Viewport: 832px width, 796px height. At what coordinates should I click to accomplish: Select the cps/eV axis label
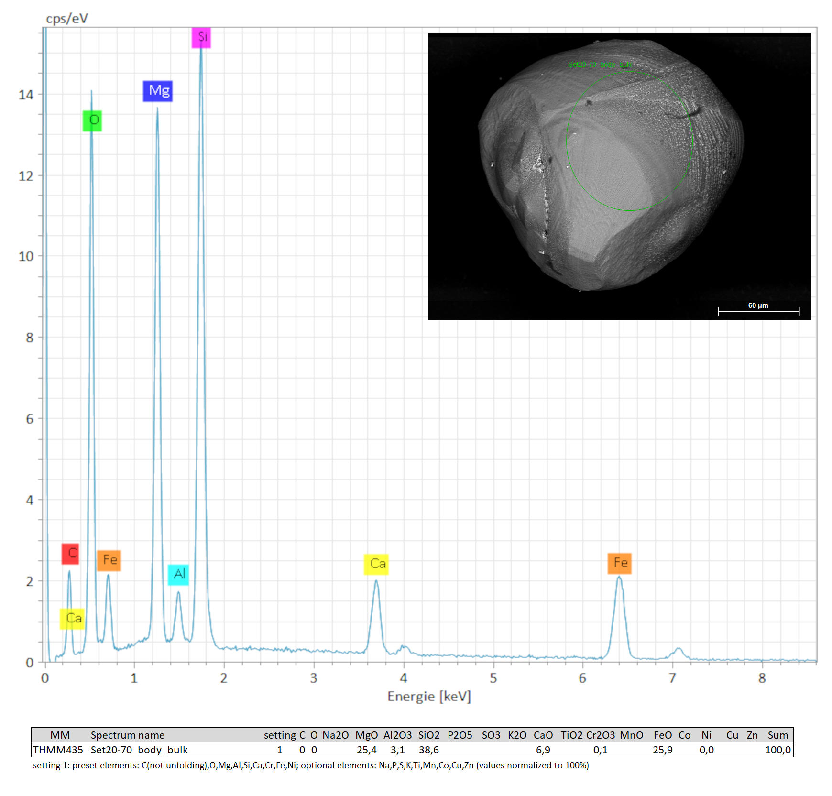coord(67,19)
